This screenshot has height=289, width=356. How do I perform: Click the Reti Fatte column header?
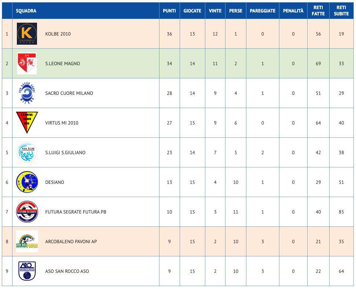click(x=318, y=11)
